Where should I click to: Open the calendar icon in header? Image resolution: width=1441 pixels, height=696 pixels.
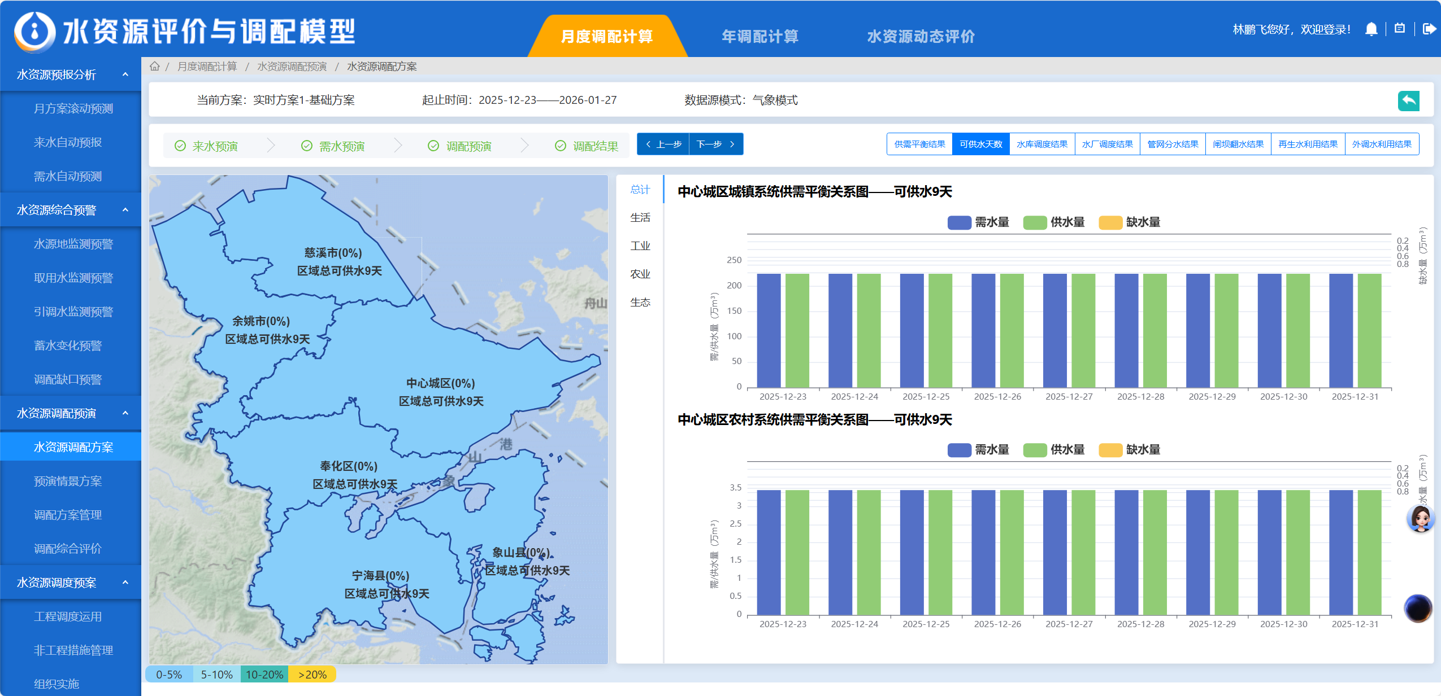pyautogui.click(x=1400, y=28)
